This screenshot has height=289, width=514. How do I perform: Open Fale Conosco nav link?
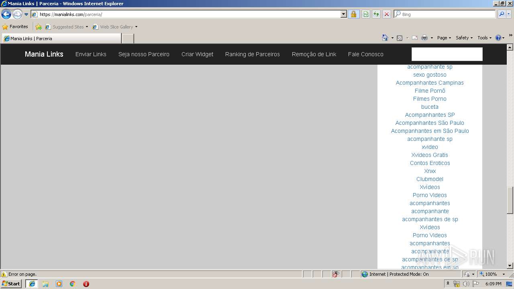click(366, 54)
